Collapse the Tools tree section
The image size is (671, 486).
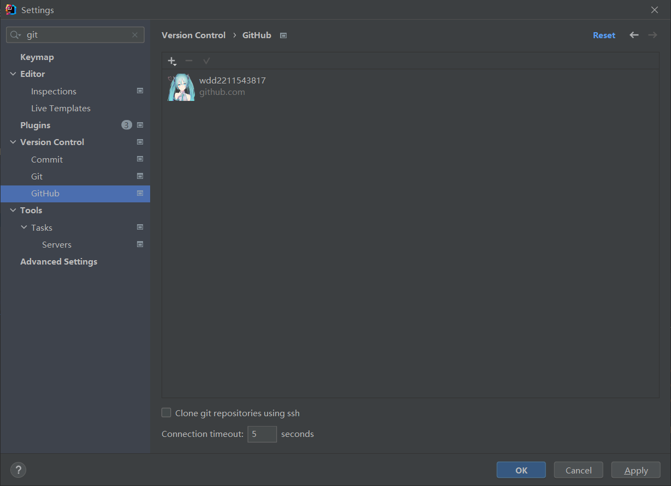click(13, 210)
